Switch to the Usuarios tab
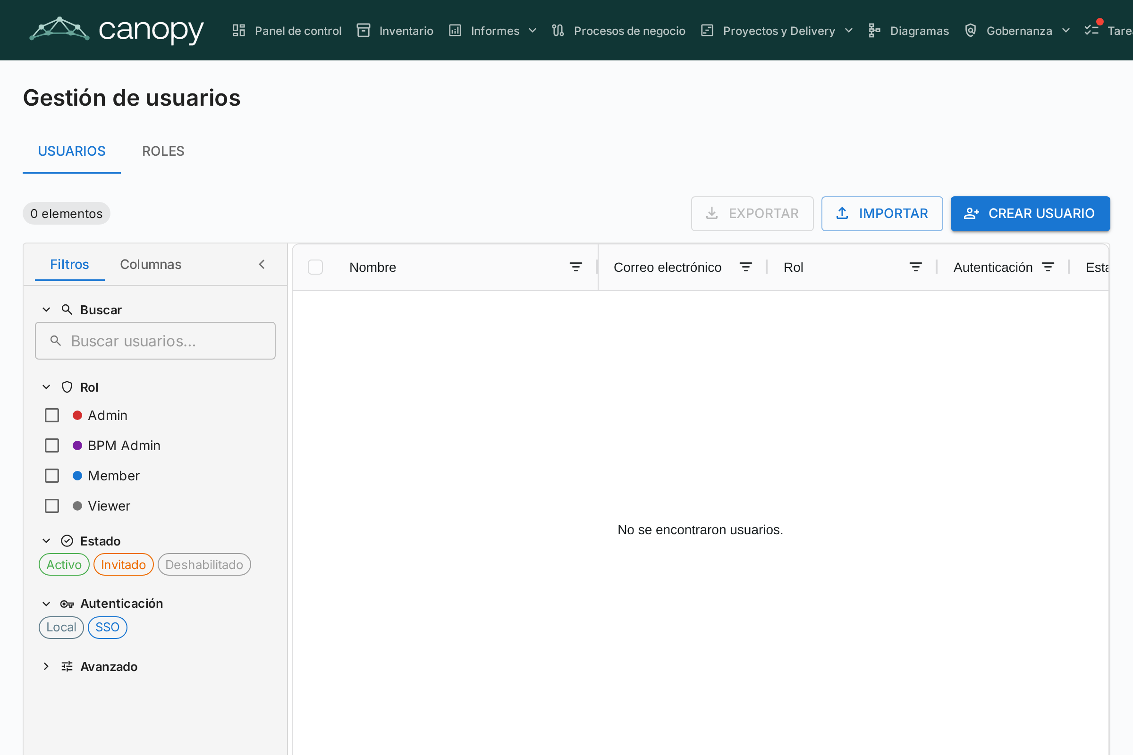The image size is (1133, 755). click(x=72, y=151)
